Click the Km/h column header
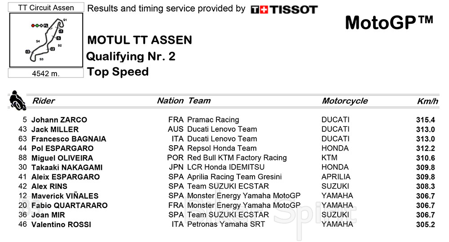This screenshot has height=242, width=449. pos(427,101)
